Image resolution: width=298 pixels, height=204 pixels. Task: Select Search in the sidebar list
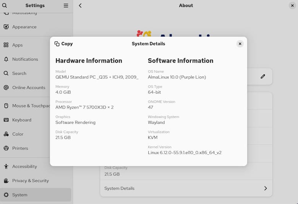click(x=36, y=73)
